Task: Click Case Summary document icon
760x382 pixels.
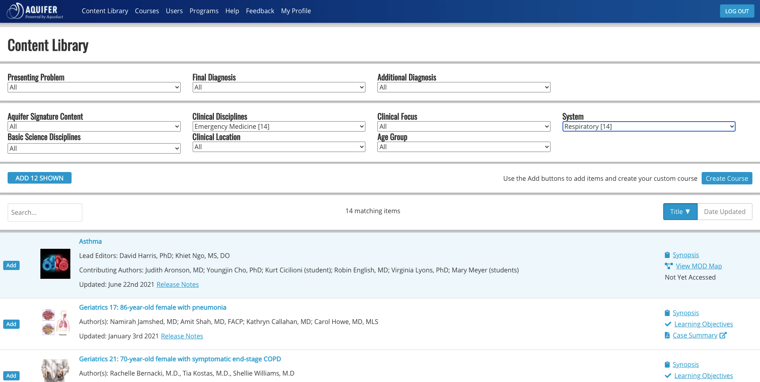Action: 667,335
